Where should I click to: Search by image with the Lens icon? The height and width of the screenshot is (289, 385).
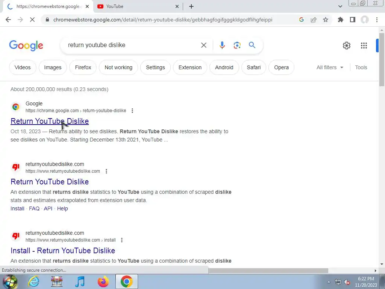click(x=237, y=45)
